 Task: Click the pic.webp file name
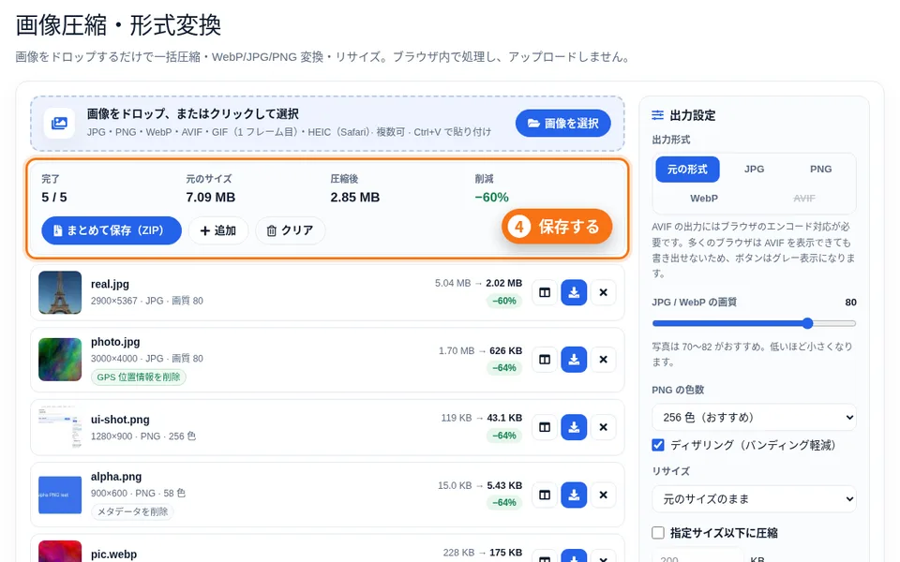coord(113,555)
